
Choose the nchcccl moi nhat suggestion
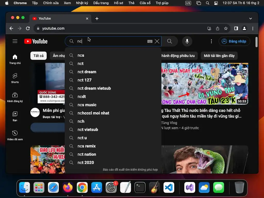click(113, 113)
